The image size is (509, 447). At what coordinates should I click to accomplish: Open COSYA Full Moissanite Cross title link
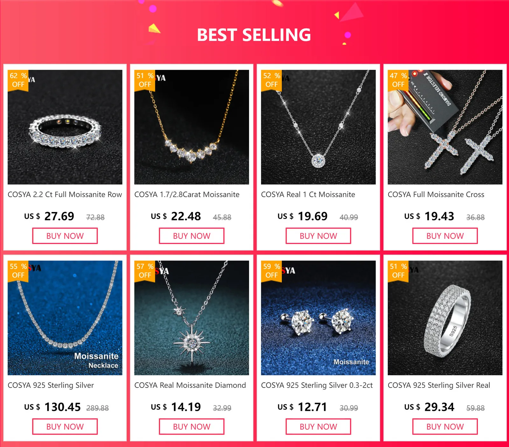tap(436, 195)
